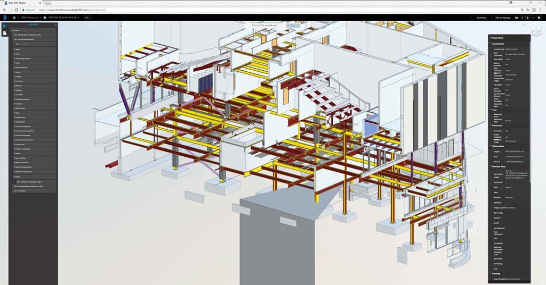Click the BIM 360 logo icon
Viewport: 546px width, 285px height.
click(x=5, y=18)
